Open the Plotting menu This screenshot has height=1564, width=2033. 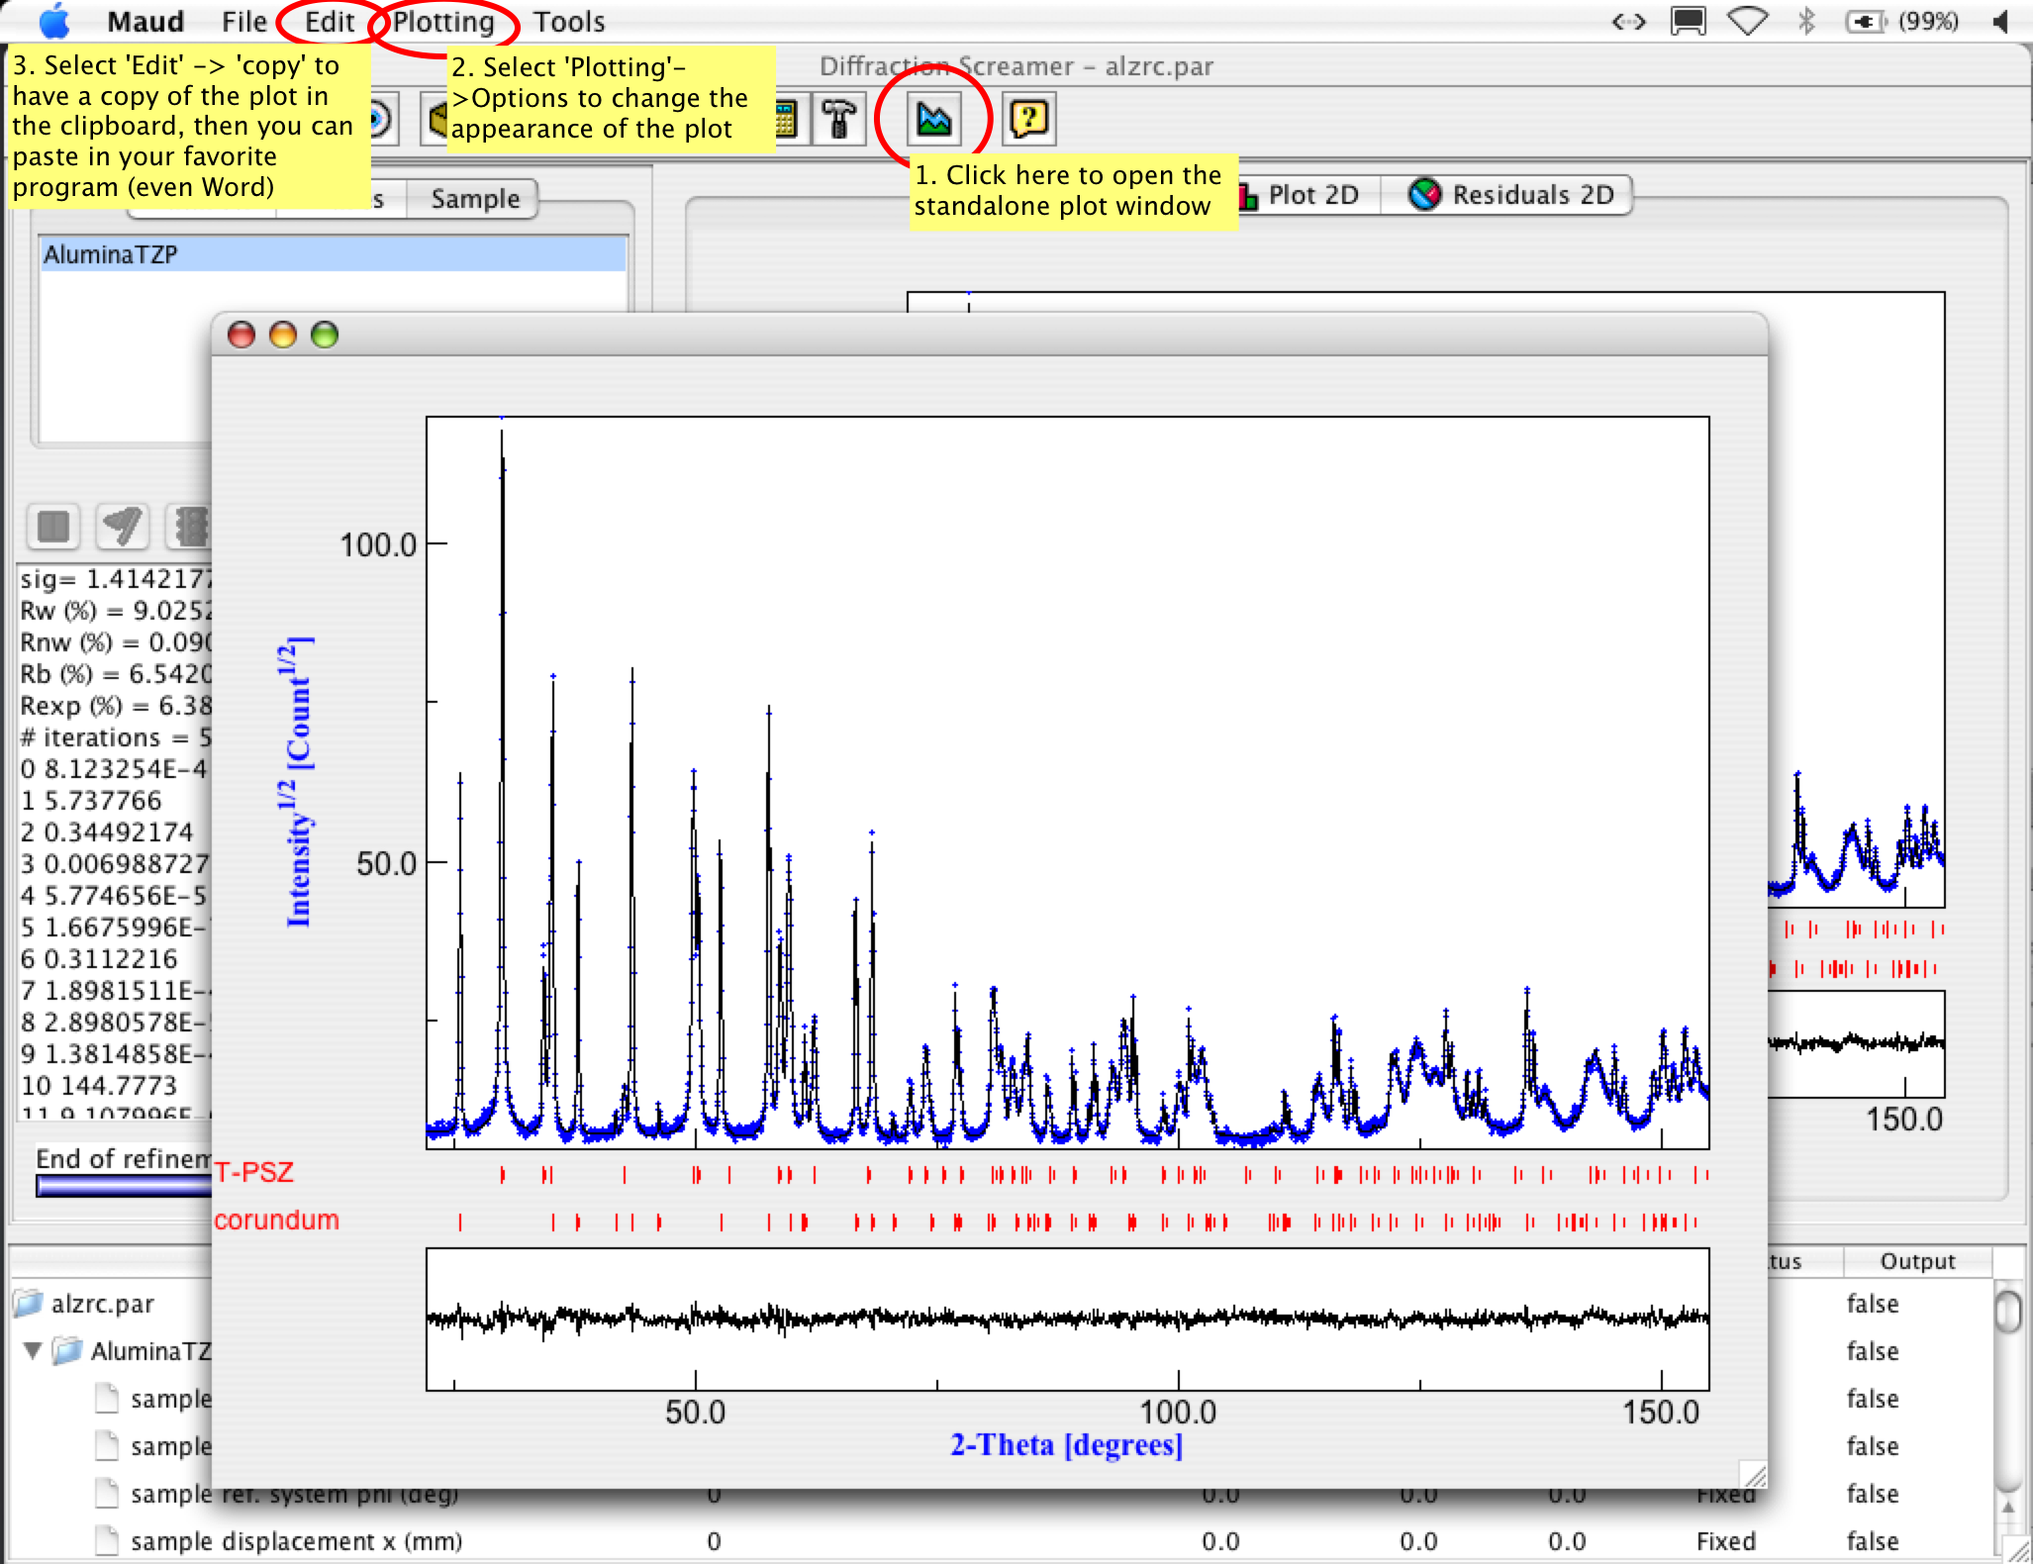coord(442,21)
